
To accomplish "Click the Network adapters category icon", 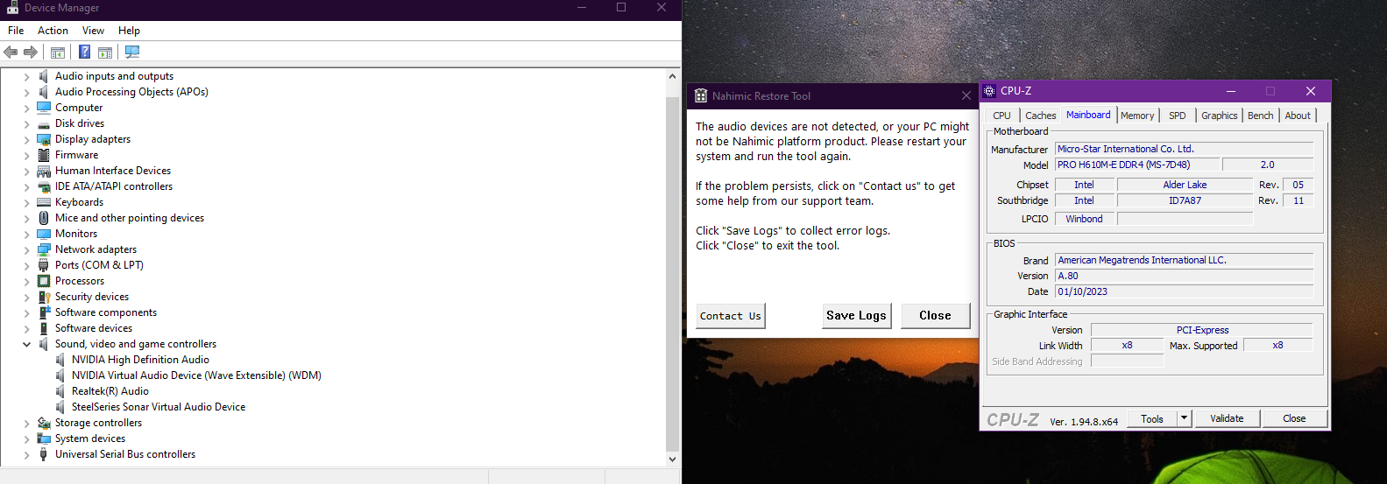I will click(x=44, y=249).
